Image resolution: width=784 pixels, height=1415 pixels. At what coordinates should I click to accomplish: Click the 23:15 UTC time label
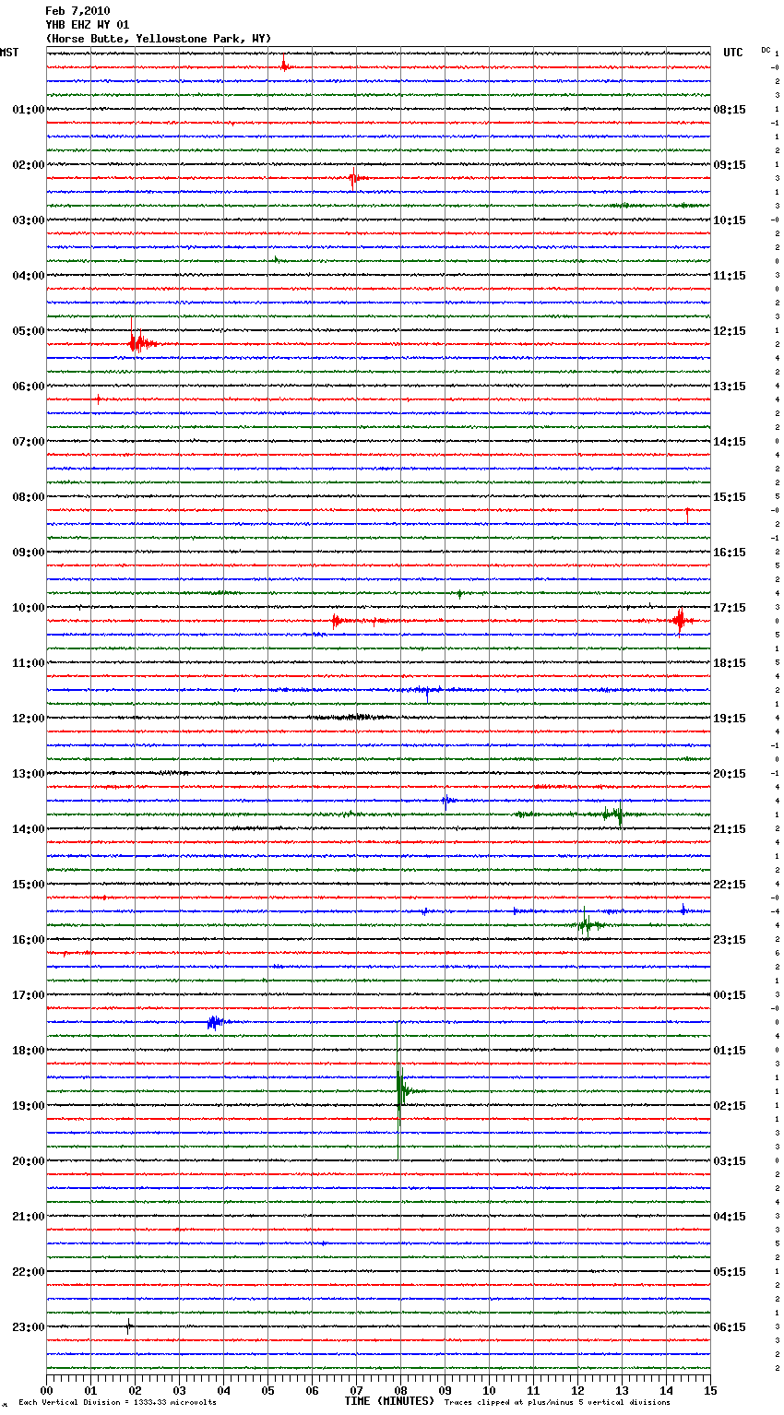tap(730, 940)
